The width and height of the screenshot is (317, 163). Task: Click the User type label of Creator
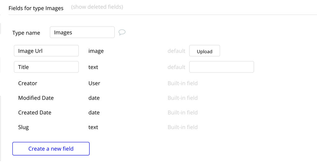(94, 83)
